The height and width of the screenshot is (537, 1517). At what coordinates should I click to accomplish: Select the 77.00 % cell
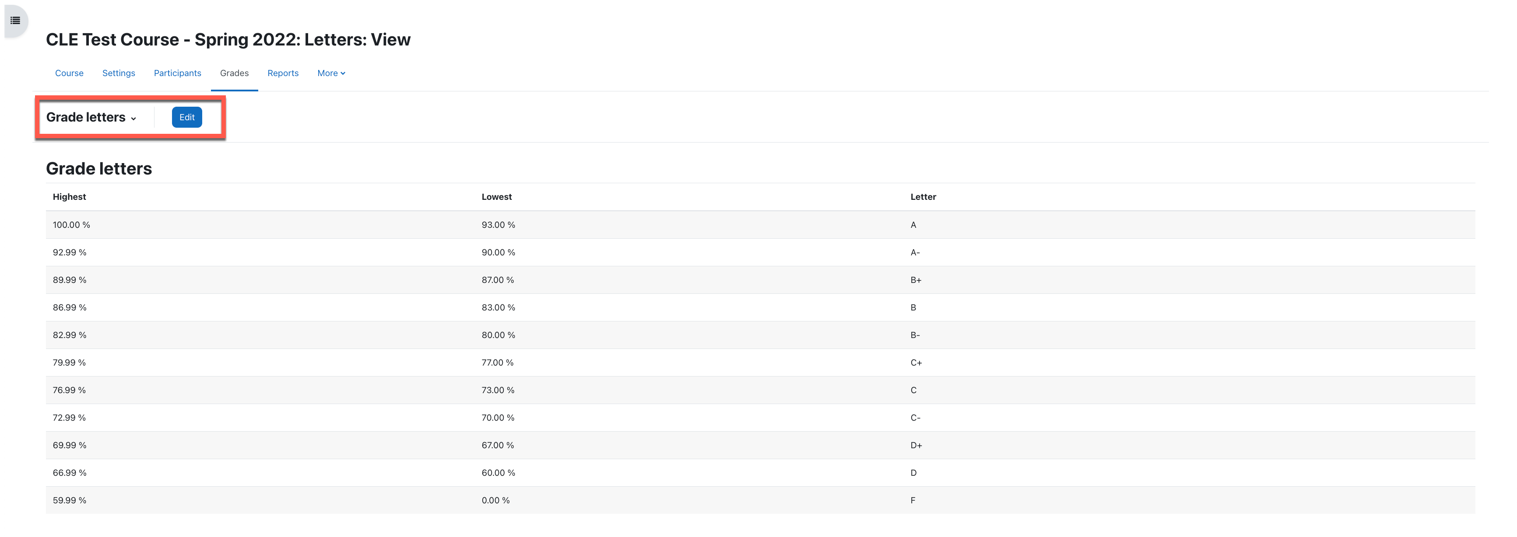[x=498, y=363]
